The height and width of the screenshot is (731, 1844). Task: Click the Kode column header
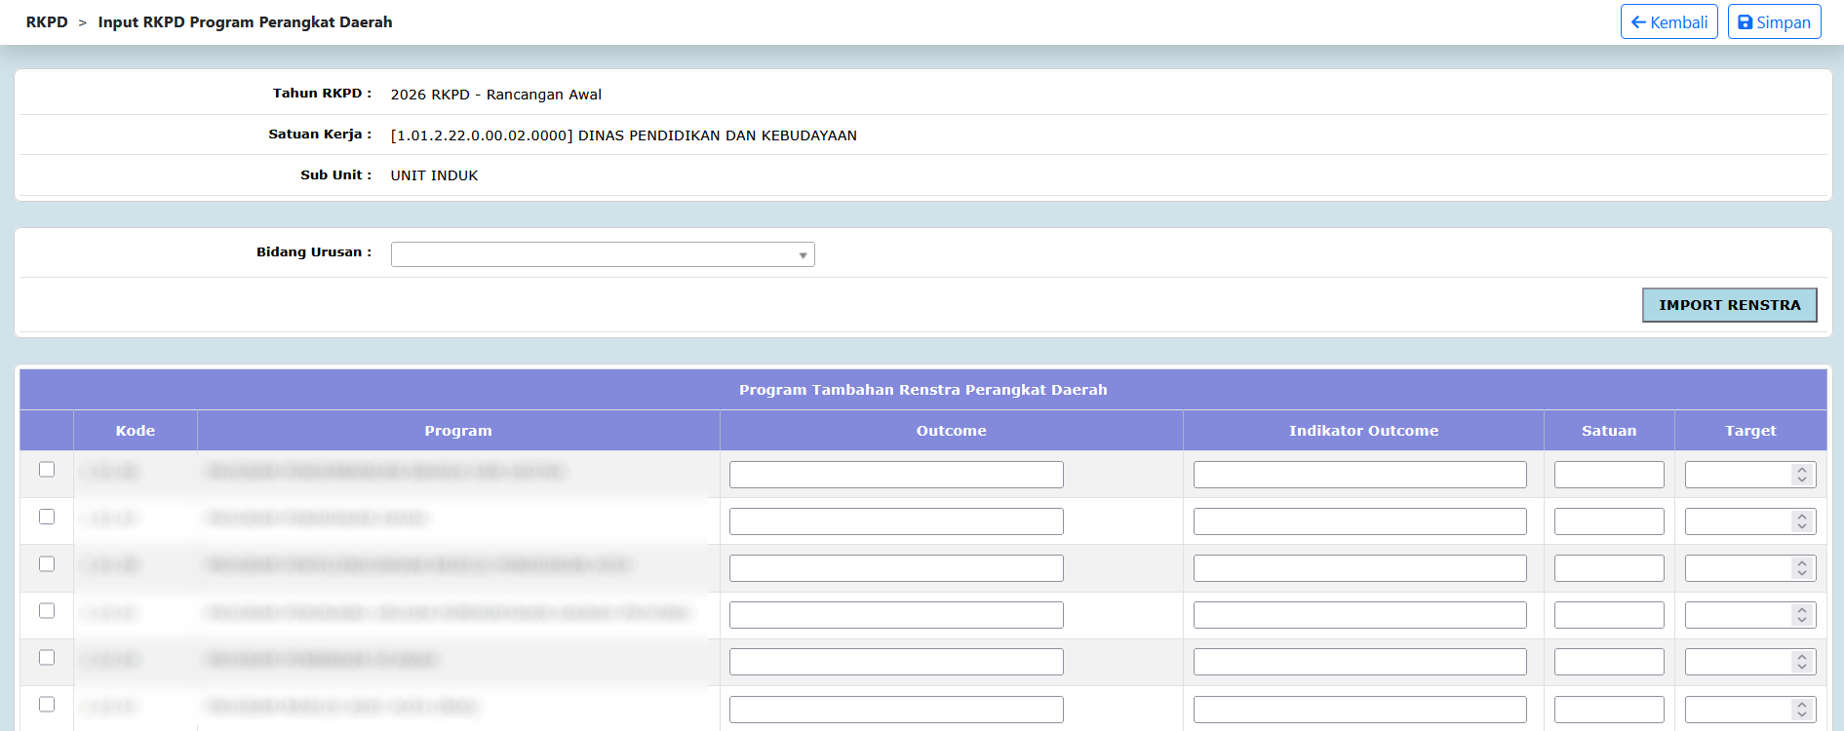pos(136,431)
